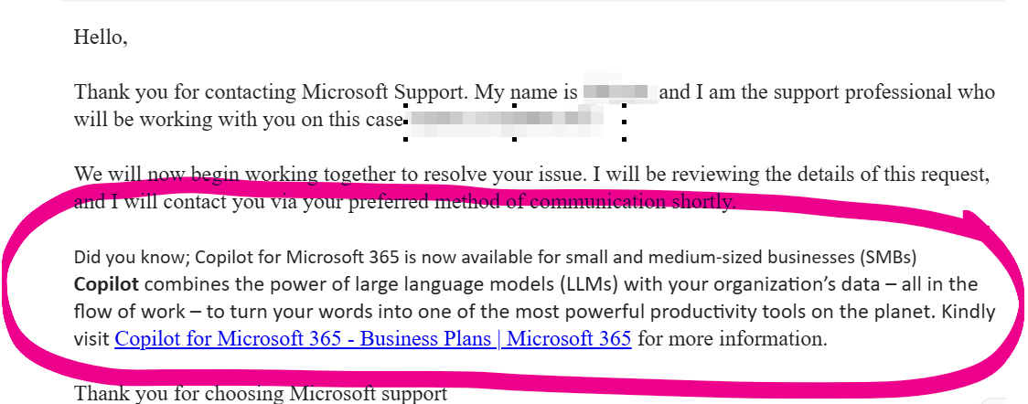
Task: Click the blurred support professional name
Action: click(619, 92)
